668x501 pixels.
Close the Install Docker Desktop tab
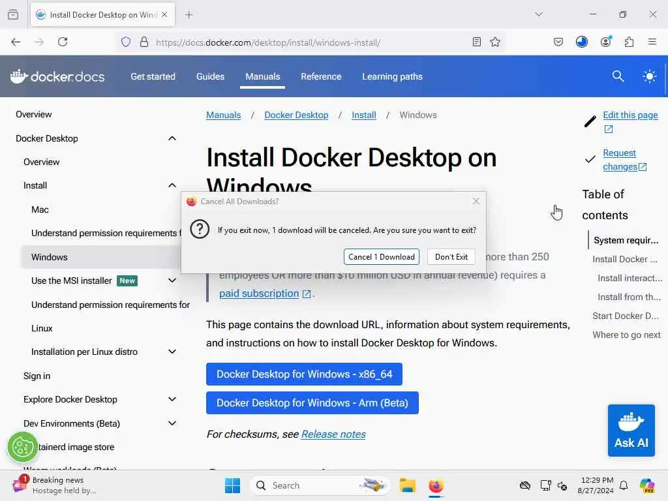164,15
